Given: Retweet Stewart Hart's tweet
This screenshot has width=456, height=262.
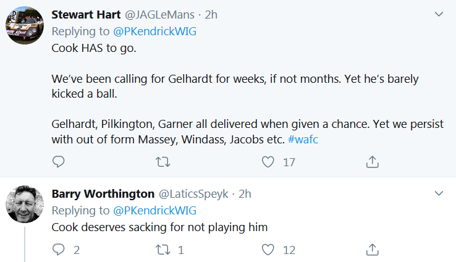Looking at the screenshot, I should coord(164,162).
